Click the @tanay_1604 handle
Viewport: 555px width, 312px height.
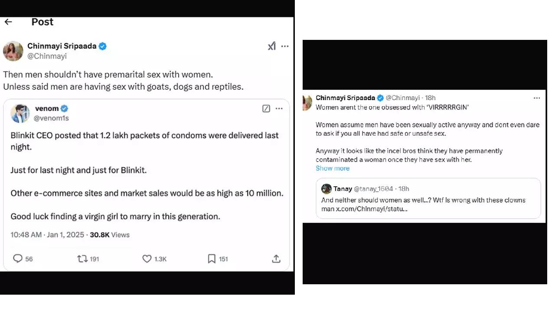[373, 188]
